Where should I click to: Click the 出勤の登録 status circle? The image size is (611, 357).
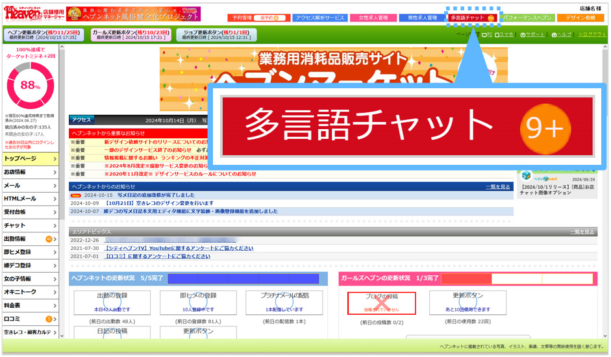coord(112,302)
